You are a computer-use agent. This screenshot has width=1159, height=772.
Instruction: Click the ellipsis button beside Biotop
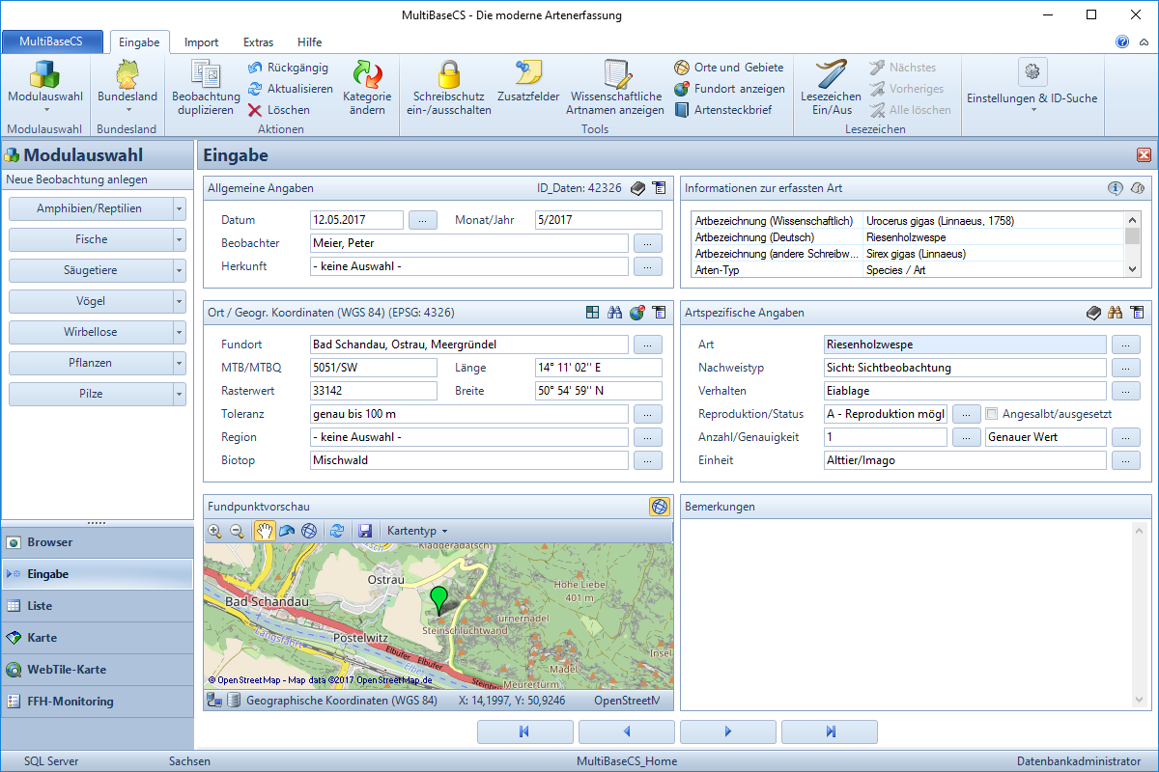point(648,460)
